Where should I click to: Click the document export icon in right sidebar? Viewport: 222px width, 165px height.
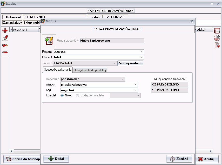(217, 45)
